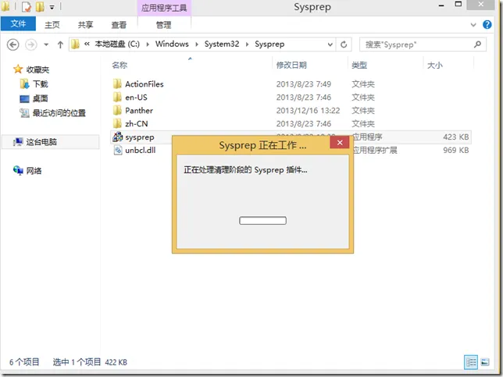Click the Quick Access properties icon
The image size is (503, 377).
(27, 6)
